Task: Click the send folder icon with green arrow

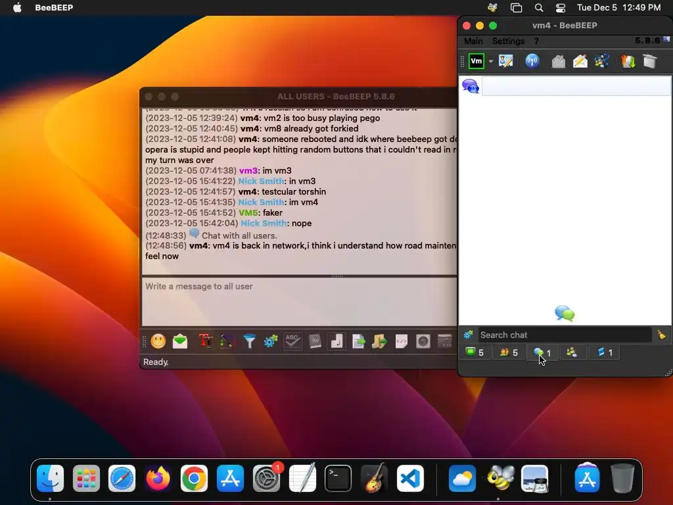Action: point(379,341)
